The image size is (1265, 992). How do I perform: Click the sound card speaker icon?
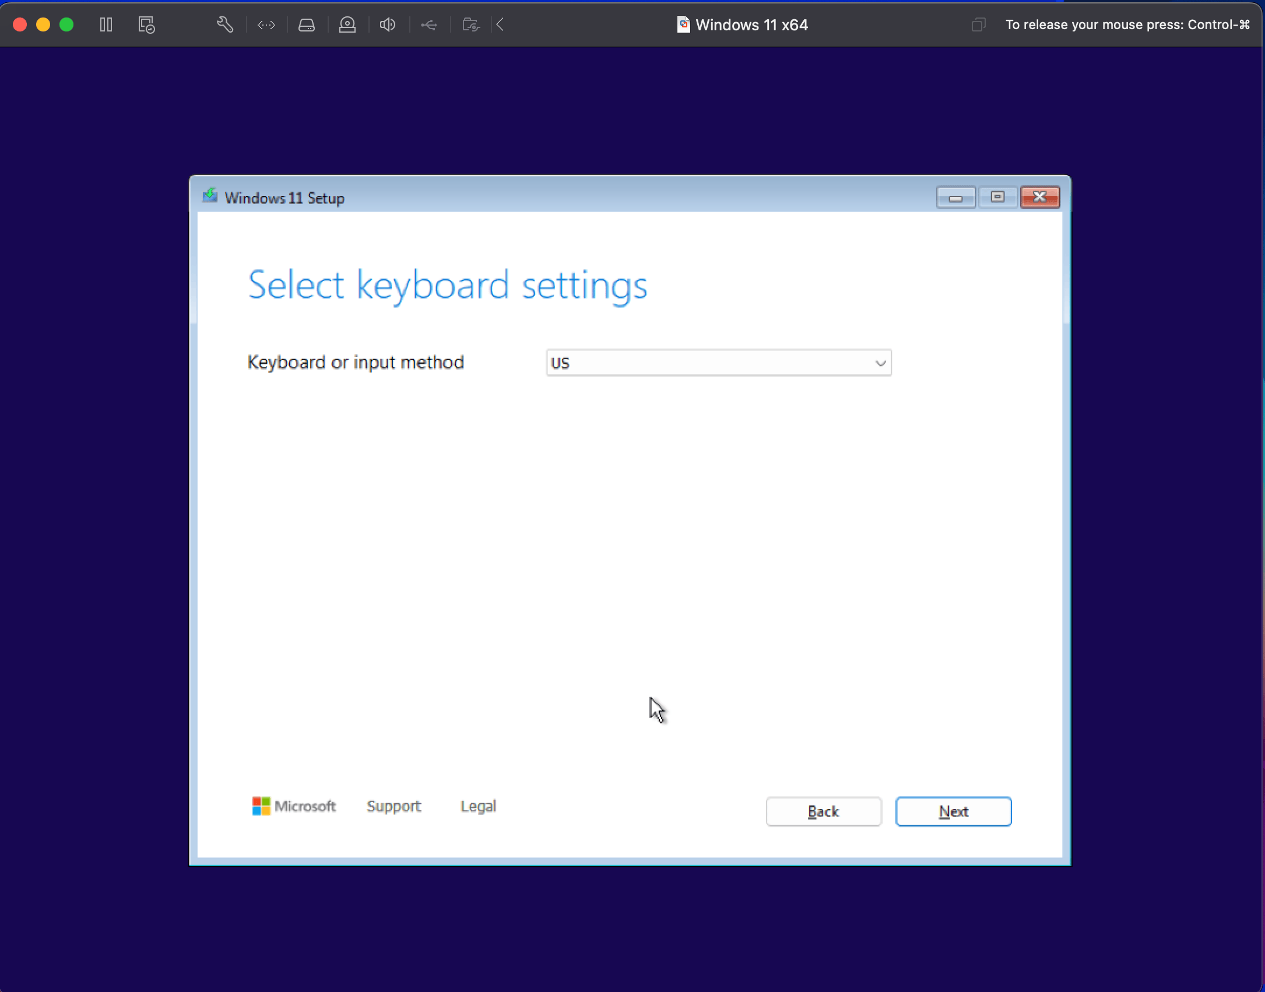tap(388, 24)
